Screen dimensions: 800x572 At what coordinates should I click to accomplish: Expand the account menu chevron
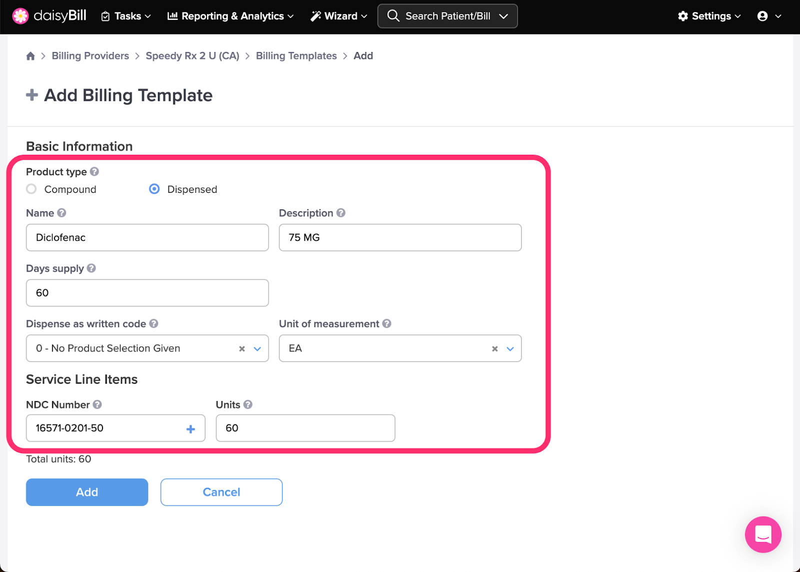point(778,16)
